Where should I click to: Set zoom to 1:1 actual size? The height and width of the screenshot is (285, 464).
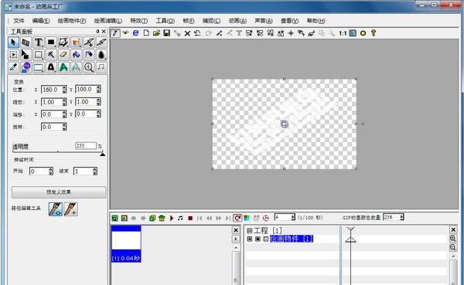coord(343,33)
